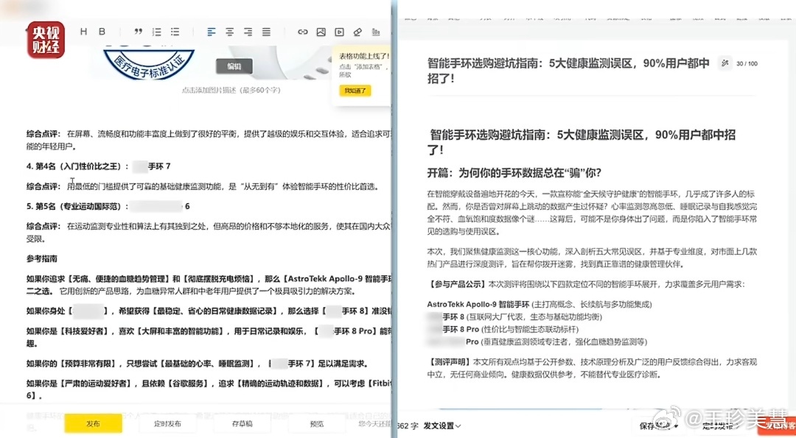
Task: Click the chart icon at toolbar end
Action: tap(376, 32)
